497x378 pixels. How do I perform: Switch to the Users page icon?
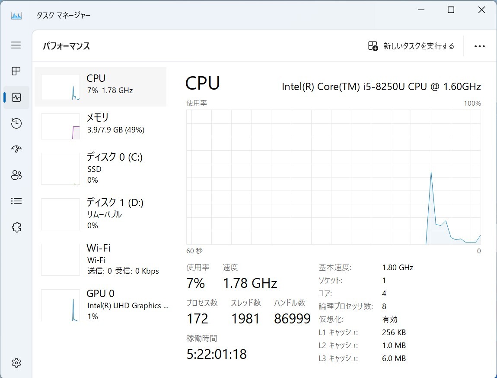click(x=16, y=175)
